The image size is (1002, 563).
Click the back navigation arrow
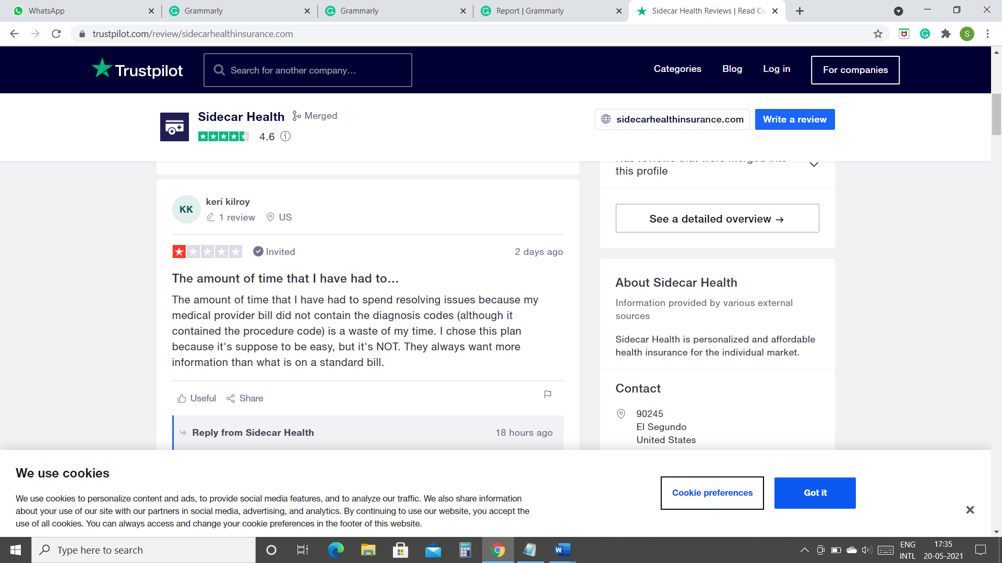pyautogui.click(x=15, y=34)
